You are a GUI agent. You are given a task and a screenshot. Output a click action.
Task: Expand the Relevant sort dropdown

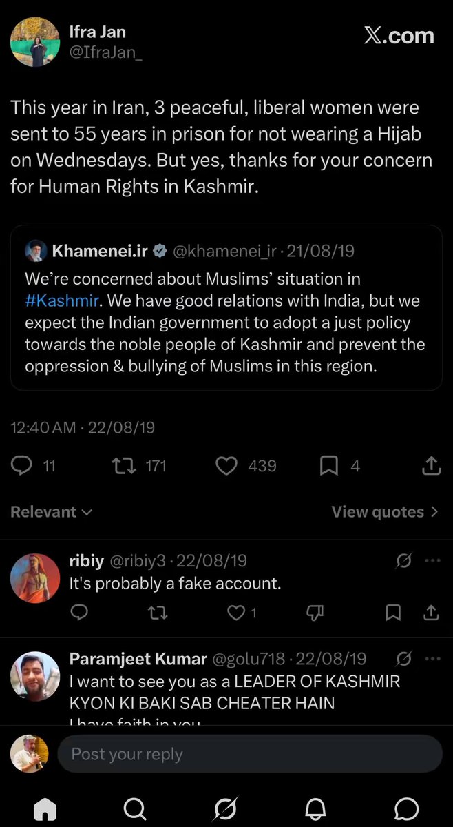[51, 512]
